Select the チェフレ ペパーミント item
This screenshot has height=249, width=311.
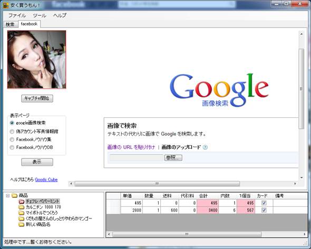tap(43, 201)
